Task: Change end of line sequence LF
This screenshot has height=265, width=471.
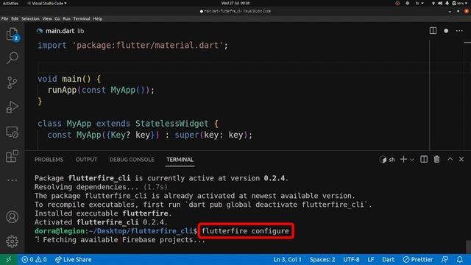Action: coord(371,259)
